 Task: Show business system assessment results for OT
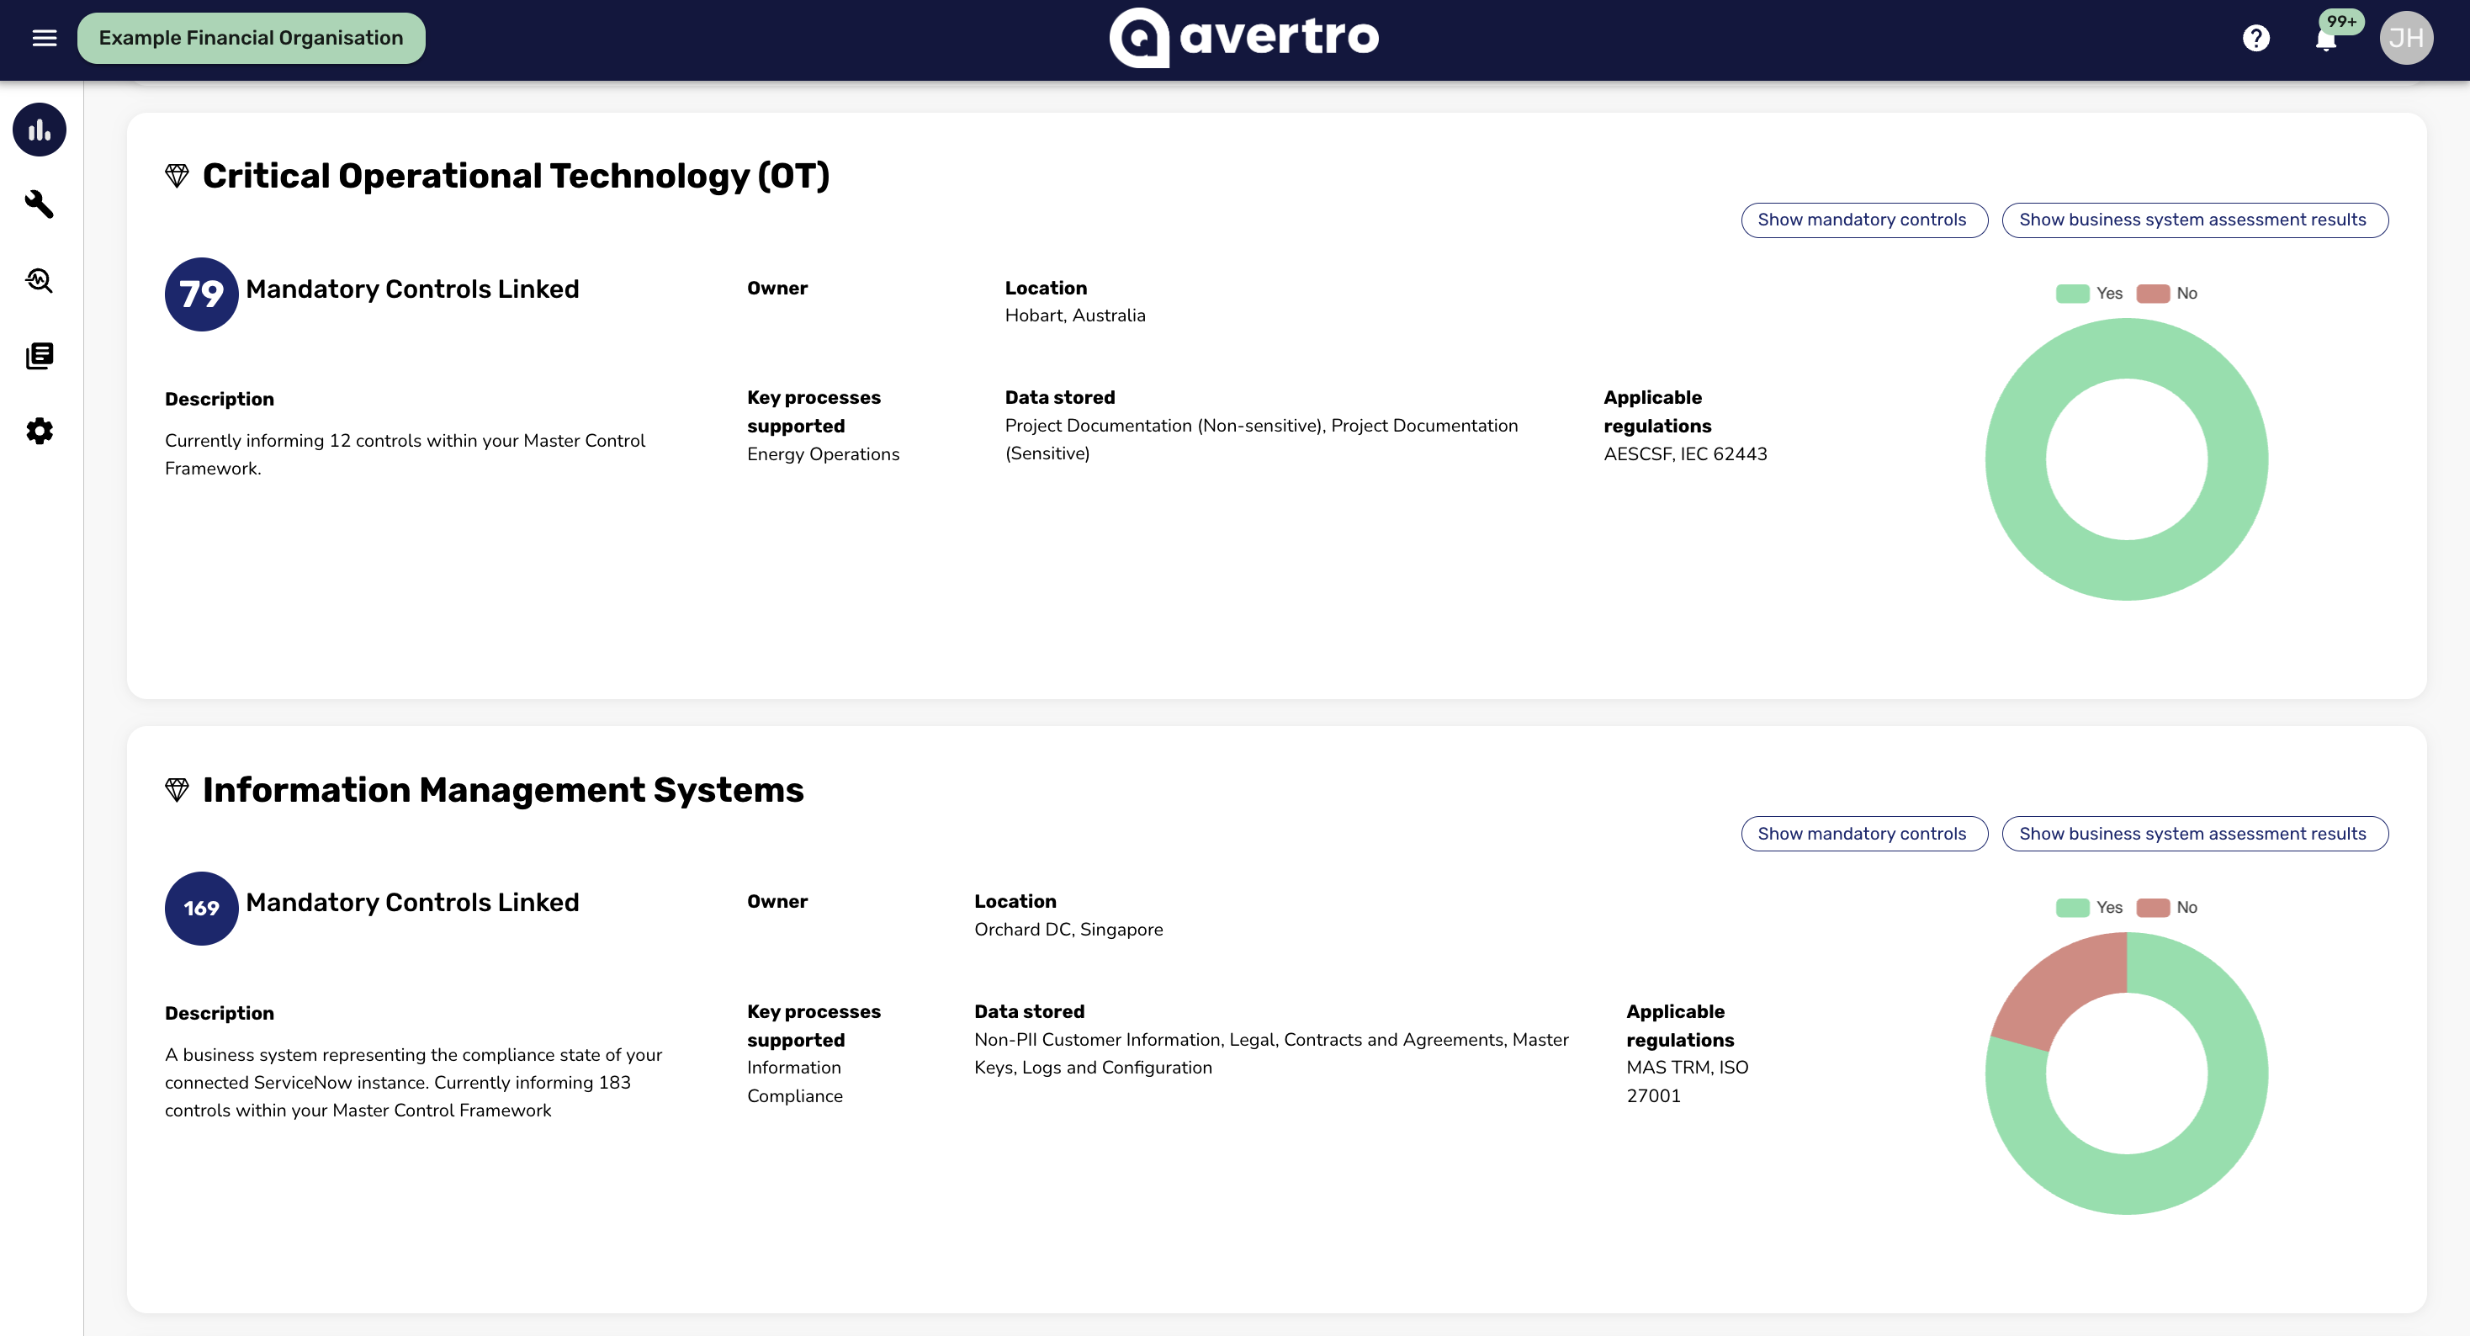tap(2194, 220)
